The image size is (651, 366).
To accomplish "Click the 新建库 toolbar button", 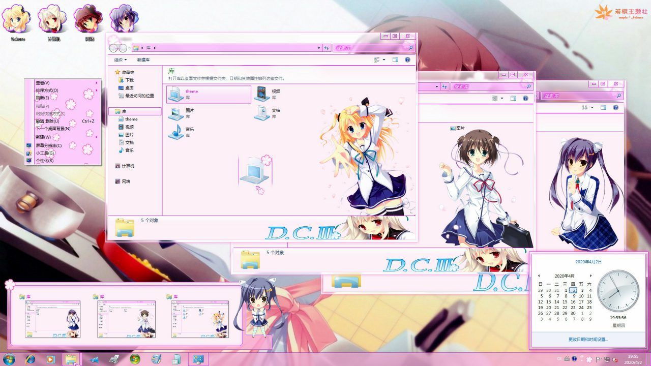I will click(143, 60).
